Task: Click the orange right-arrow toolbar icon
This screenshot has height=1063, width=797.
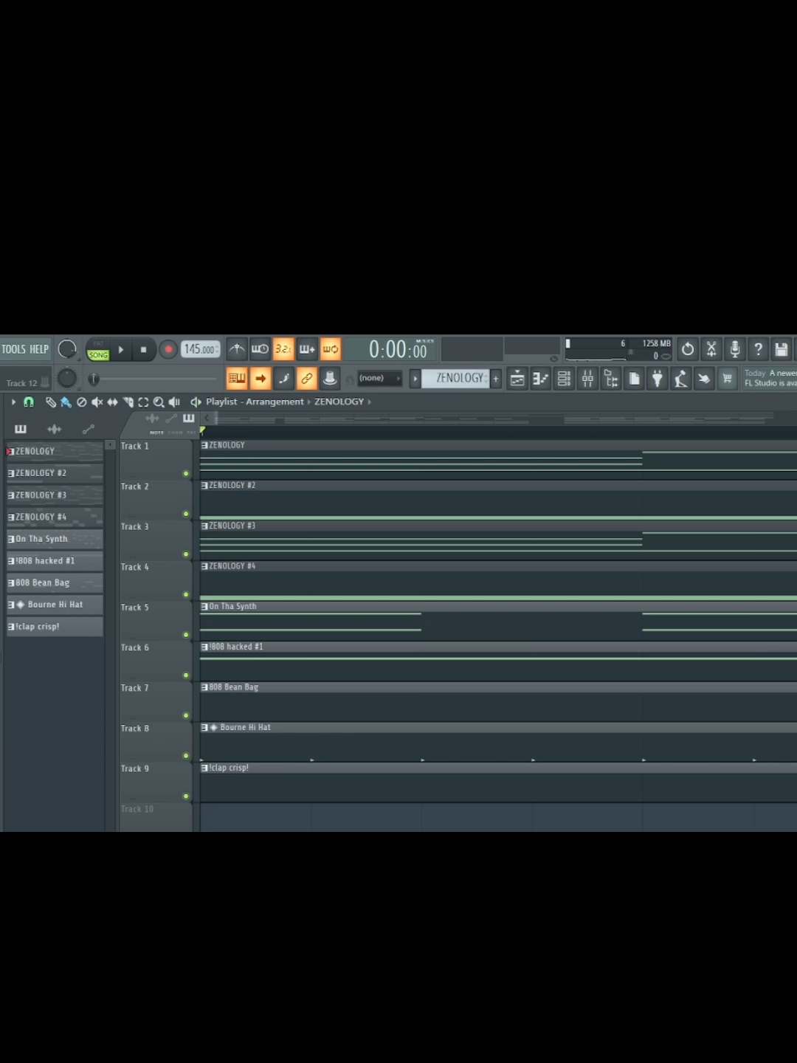Action: click(x=261, y=379)
